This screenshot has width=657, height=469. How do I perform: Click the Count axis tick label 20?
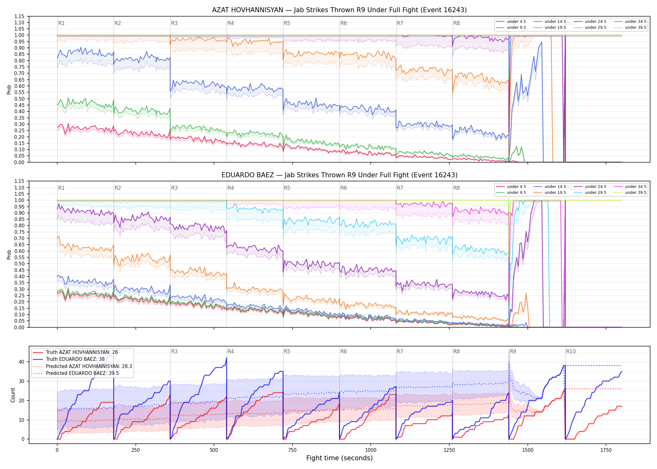click(x=22, y=401)
